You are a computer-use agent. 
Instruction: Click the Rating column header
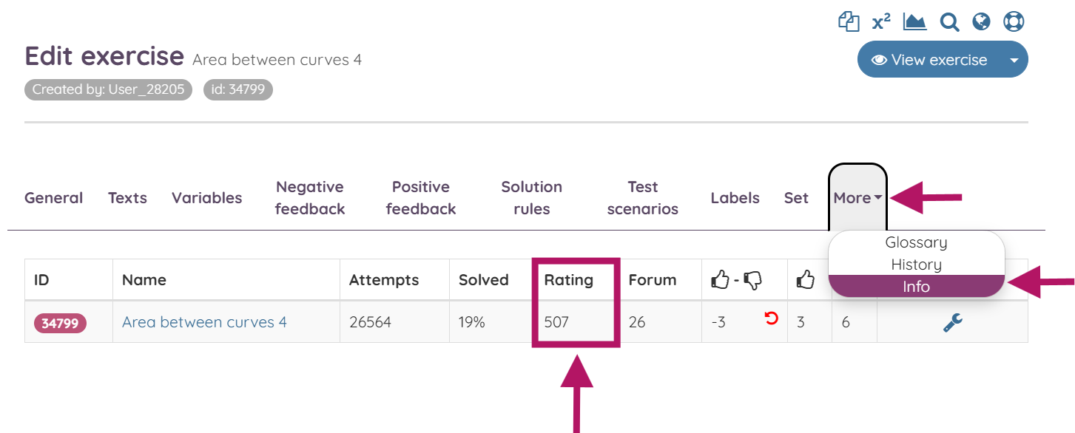568,279
